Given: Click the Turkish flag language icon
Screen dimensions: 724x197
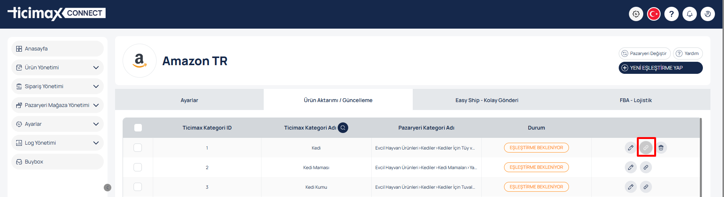Looking at the screenshot, I should coord(654,14).
